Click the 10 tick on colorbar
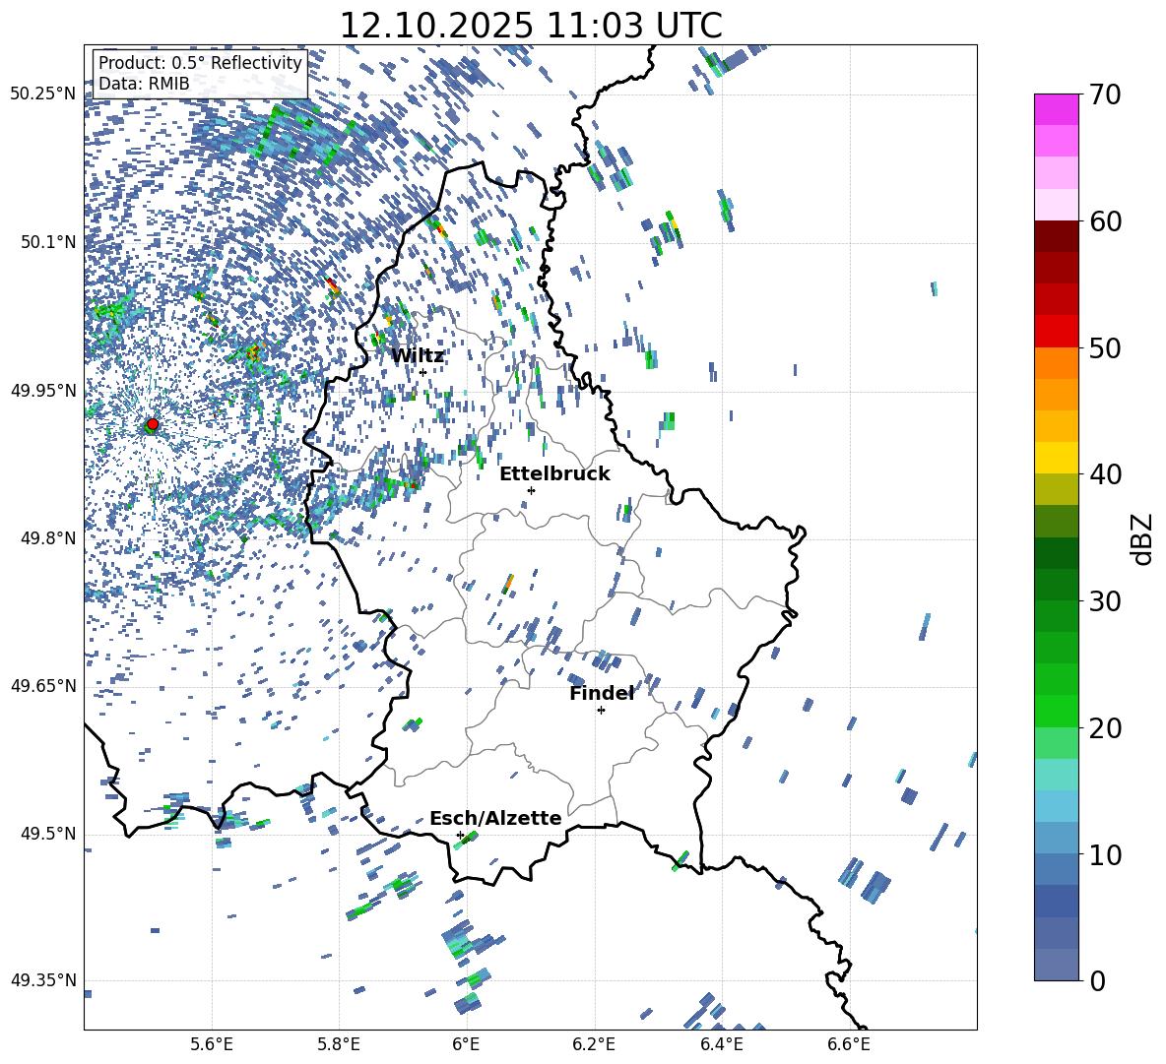Screen dimensions: 1166x1064 (x=1105, y=854)
